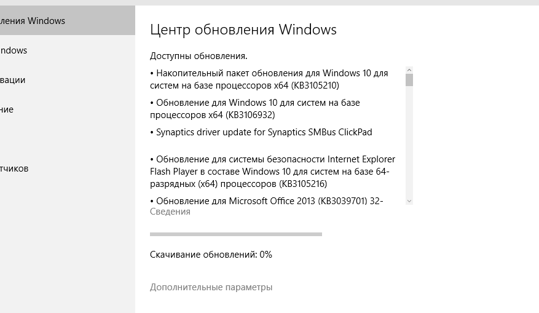The height and width of the screenshot is (313, 539).
Task: Click the updates list scrollbar thumb
Action: (409, 80)
